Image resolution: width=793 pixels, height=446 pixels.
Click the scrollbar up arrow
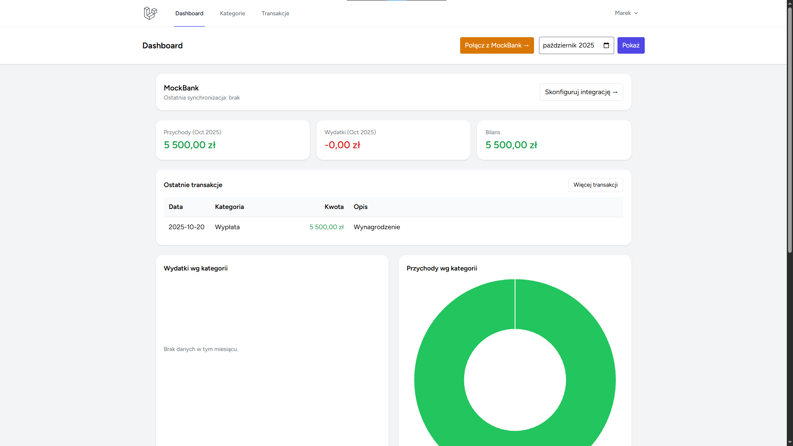[x=790, y=3]
